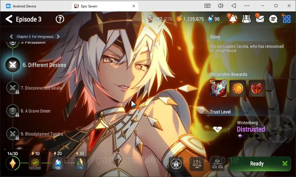This screenshot has height=177, width=296.
Task: Open the notification bell
Action: click(x=233, y=19)
